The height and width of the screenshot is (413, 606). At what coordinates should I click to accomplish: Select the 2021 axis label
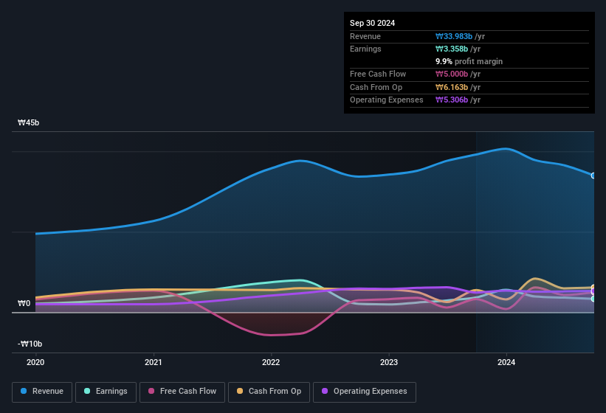point(154,362)
